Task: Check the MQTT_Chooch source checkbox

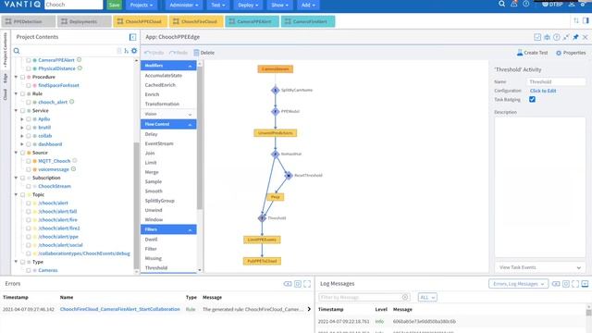Action: [x=29, y=161]
